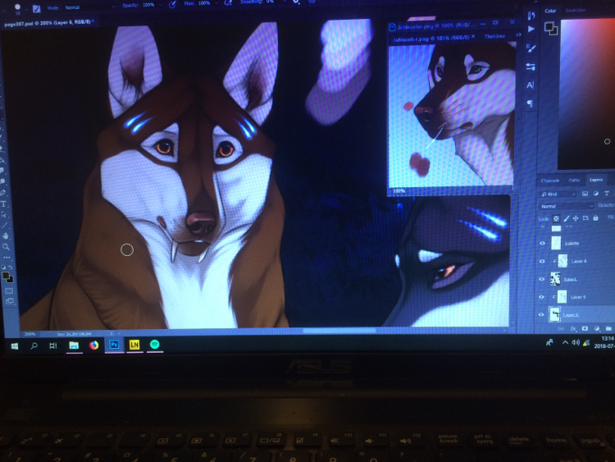
Task: Open the layer blend mode Normal dropdown
Action: [567, 206]
